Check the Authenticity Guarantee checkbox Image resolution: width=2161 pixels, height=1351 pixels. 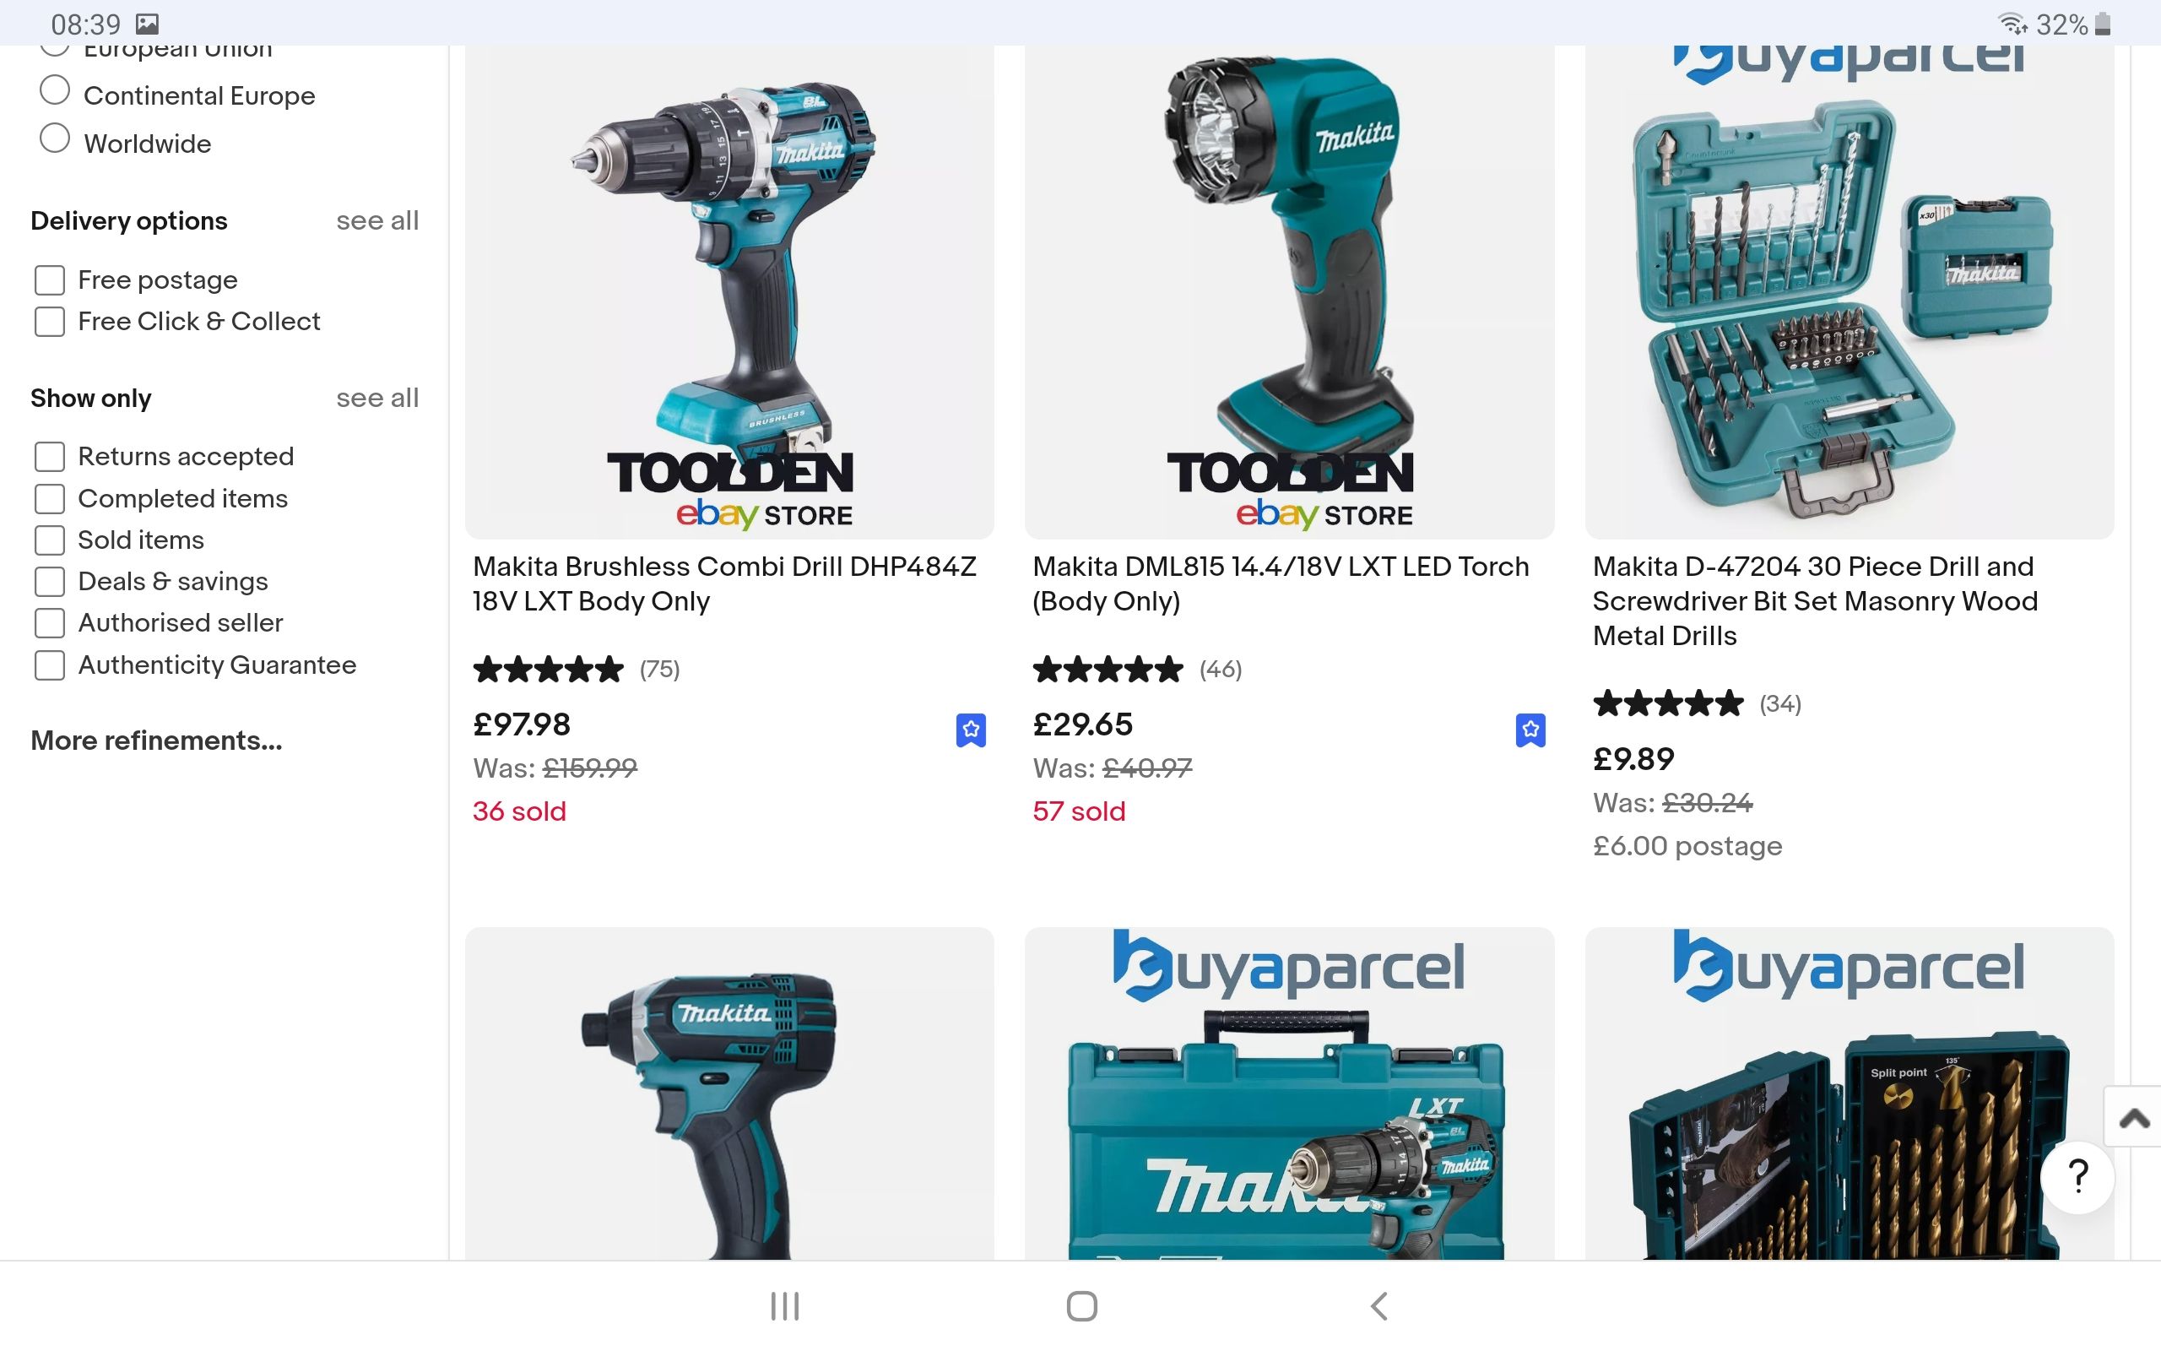50,665
